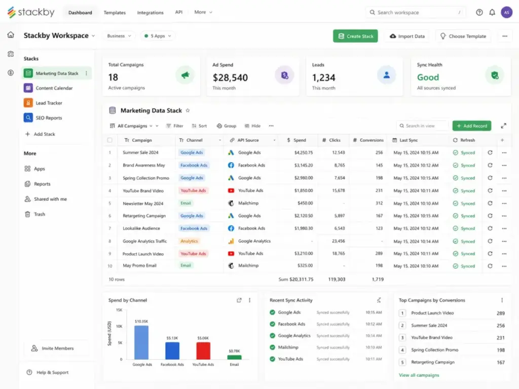Image resolution: width=519 pixels, height=389 pixels.
Task: Open the More menu in top navigation
Action: pyautogui.click(x=203, y=12)
